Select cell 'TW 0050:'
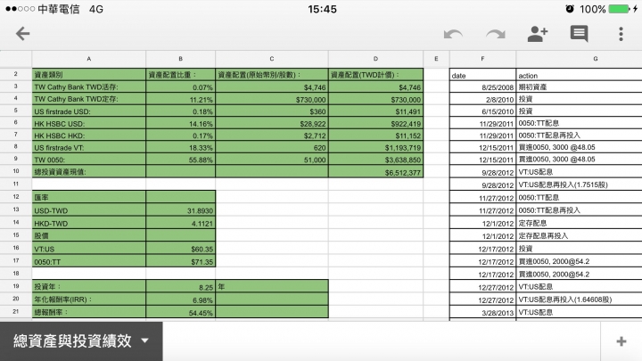The height and width of the screenshot is (361, 642). click(89, 160)
